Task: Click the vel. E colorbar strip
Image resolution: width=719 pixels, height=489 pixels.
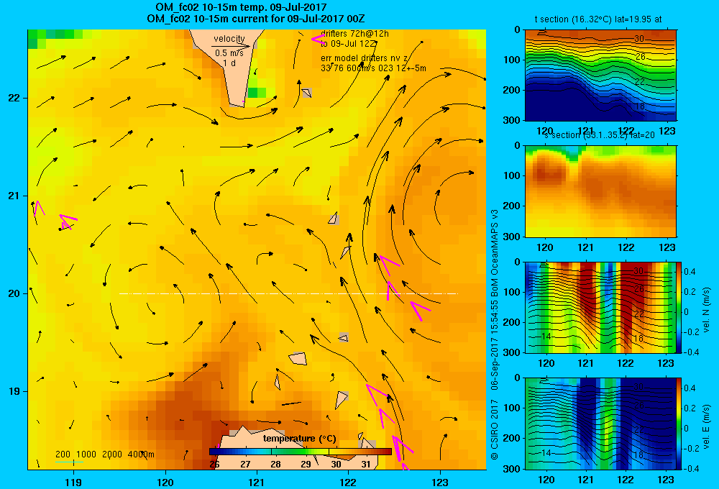Action: [x=679, y=424]
